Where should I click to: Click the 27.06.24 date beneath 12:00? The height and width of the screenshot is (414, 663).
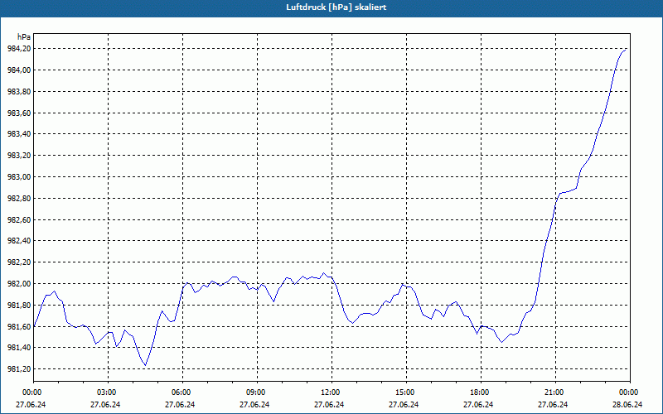point(329,405)
